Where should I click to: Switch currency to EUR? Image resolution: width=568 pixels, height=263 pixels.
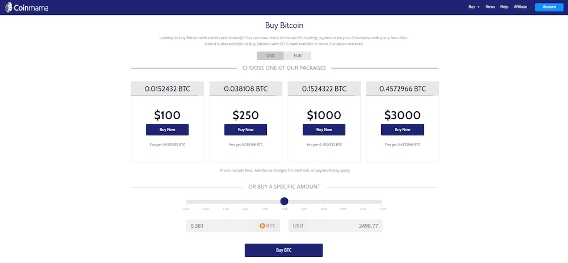click(297, 56)
